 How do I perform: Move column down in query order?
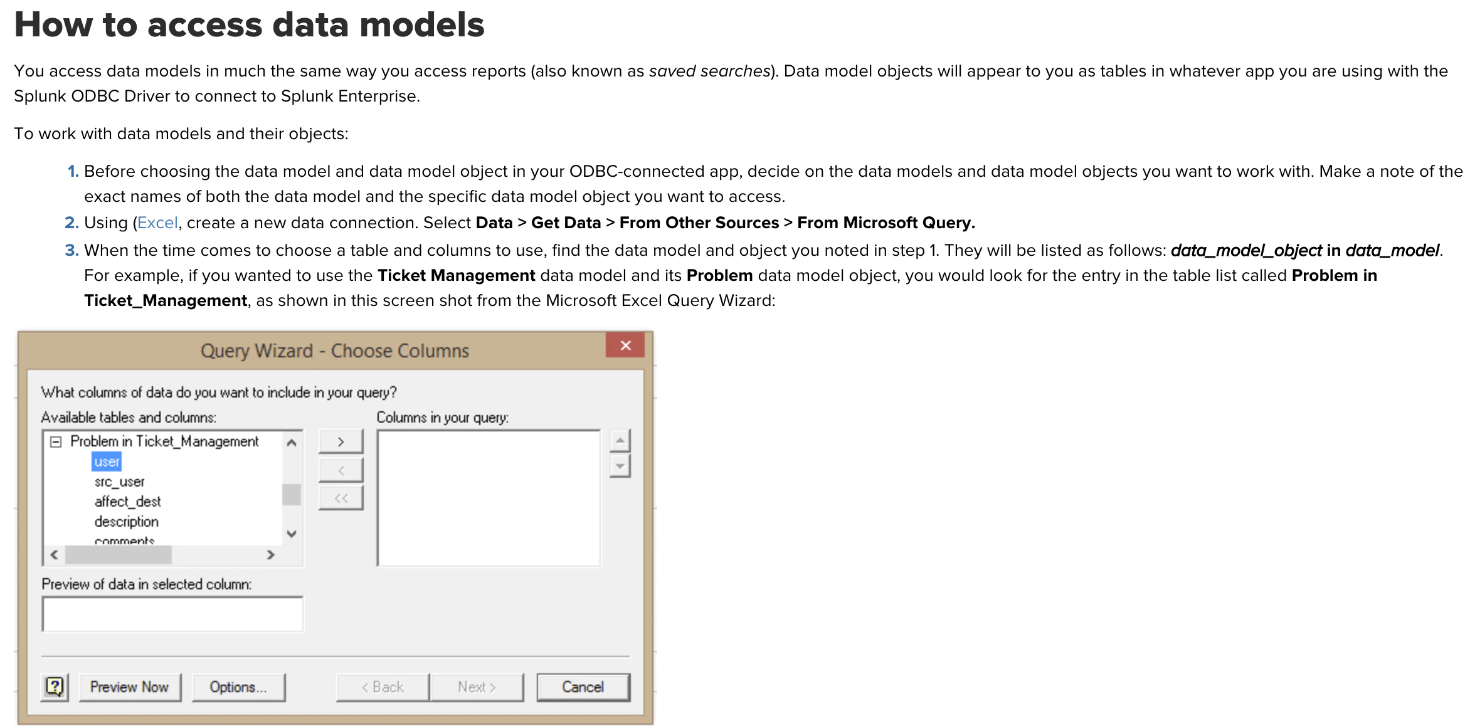point(620,466)
